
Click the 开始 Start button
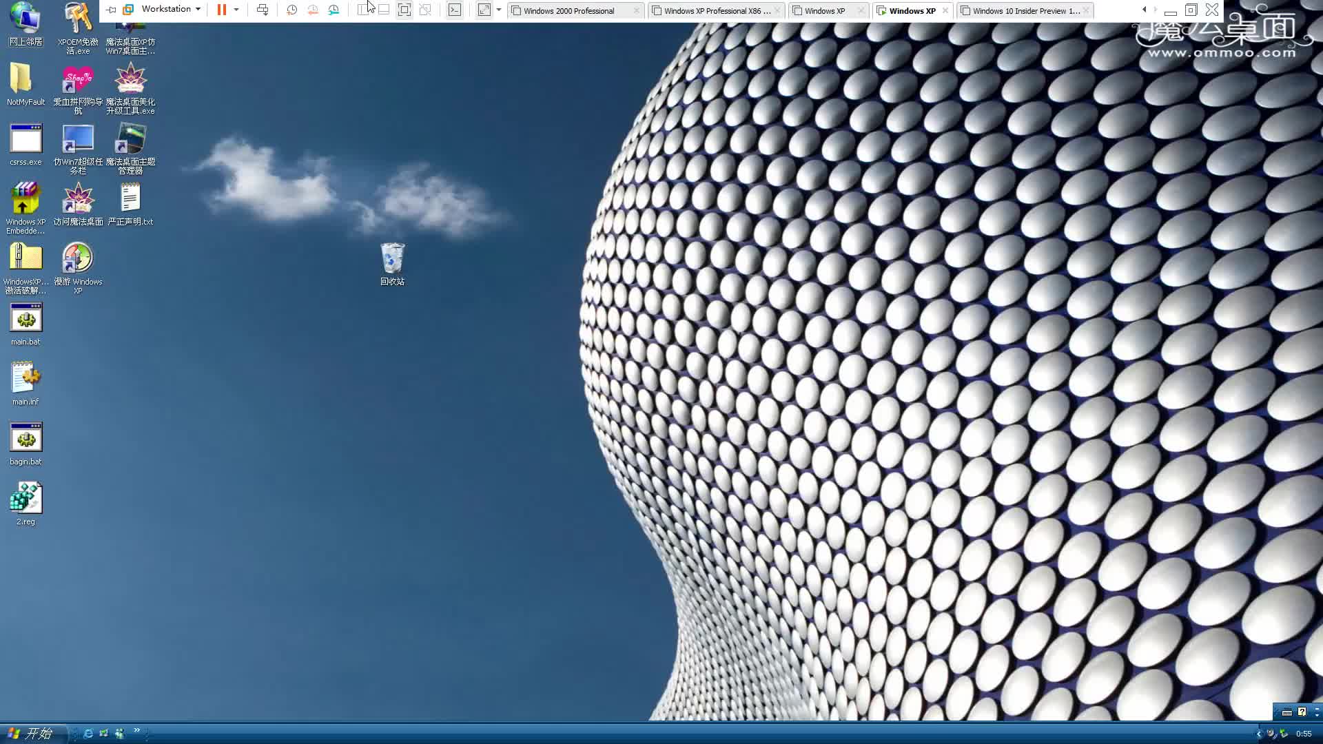coord(31,734)
